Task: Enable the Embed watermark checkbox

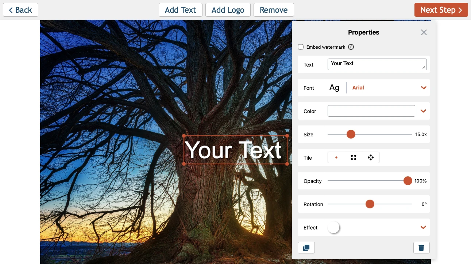Action: point(301,47)
